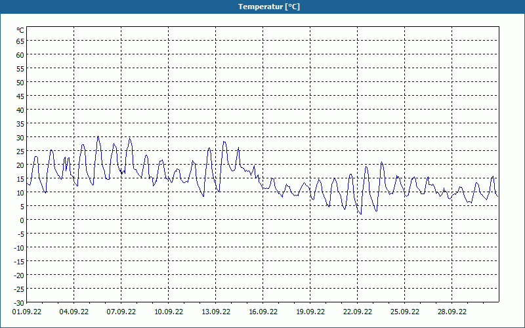The image size is (525, 328).
Task: Click the 35 y-axis label
Action: pyautogui.click(x=20, y=124)
